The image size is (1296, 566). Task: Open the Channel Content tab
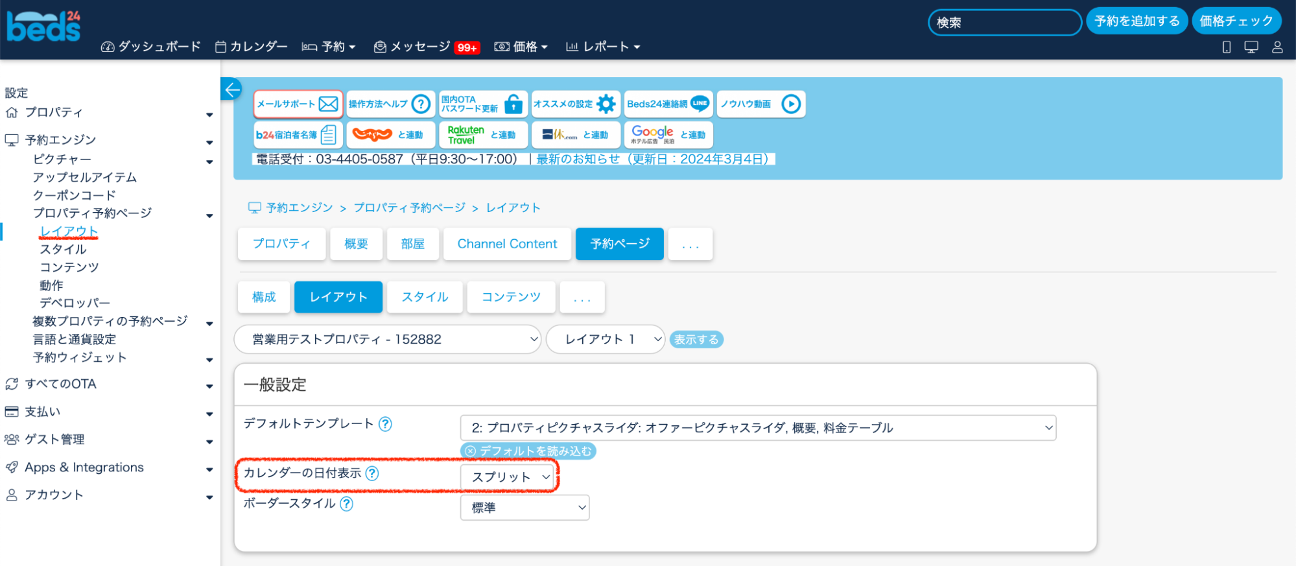[x=507, y=244]
